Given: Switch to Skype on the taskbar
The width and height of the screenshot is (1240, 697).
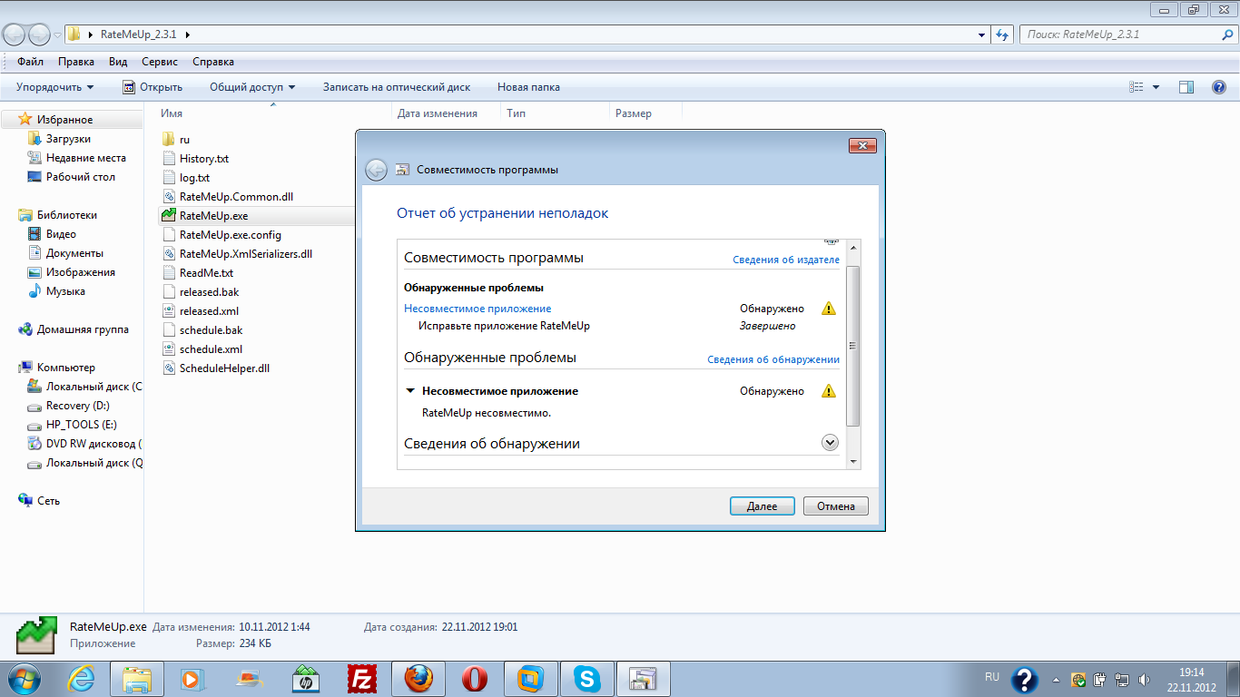Looking at the screenshot, I should (586, 678).
